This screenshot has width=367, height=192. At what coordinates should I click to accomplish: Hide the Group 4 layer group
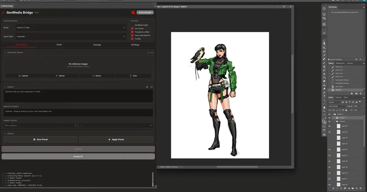coord(329,114)
